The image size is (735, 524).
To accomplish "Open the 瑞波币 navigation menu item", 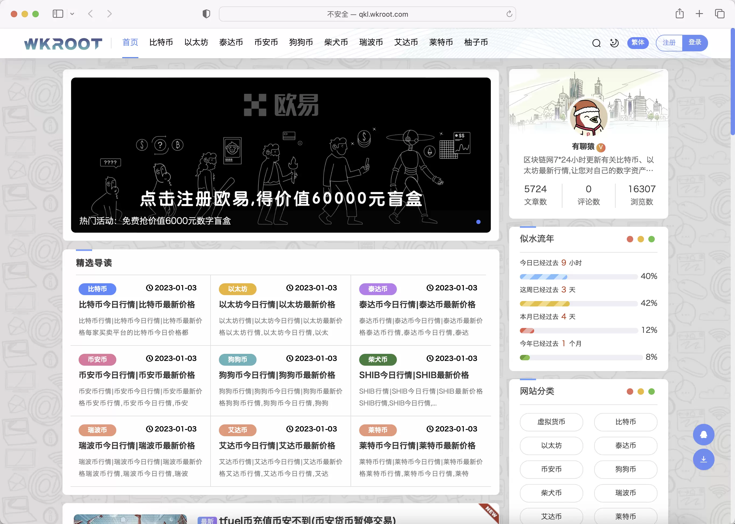I will [x=371, y=42].
